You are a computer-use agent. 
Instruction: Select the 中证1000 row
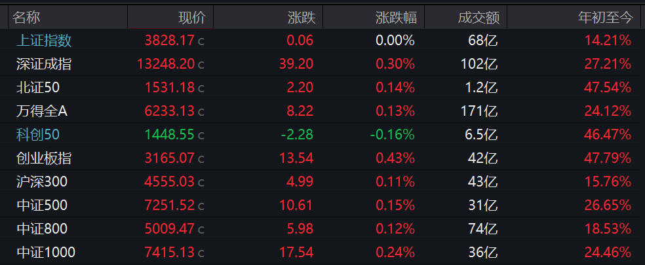(x=322, y=252)
